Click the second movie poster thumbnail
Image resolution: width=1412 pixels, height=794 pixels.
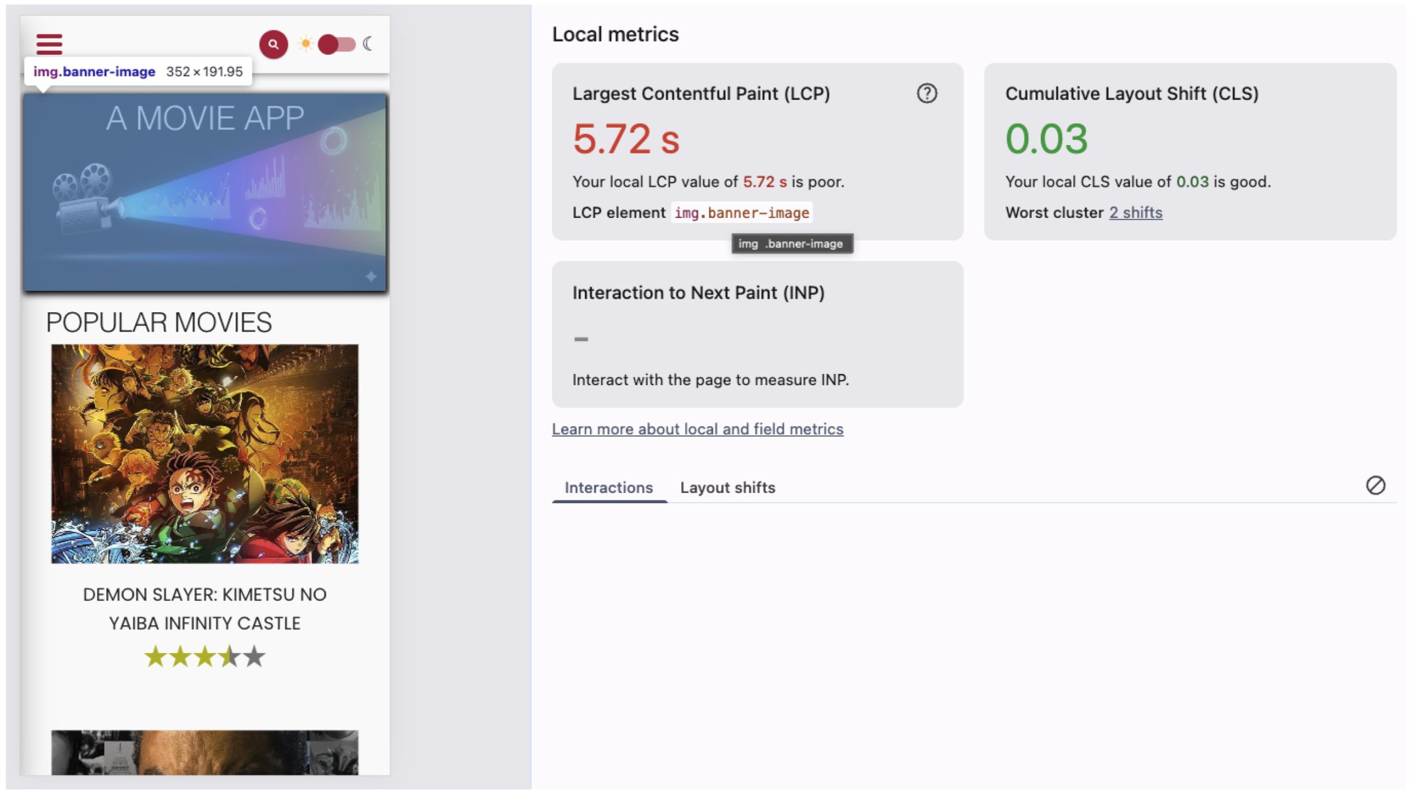(204, 752)
